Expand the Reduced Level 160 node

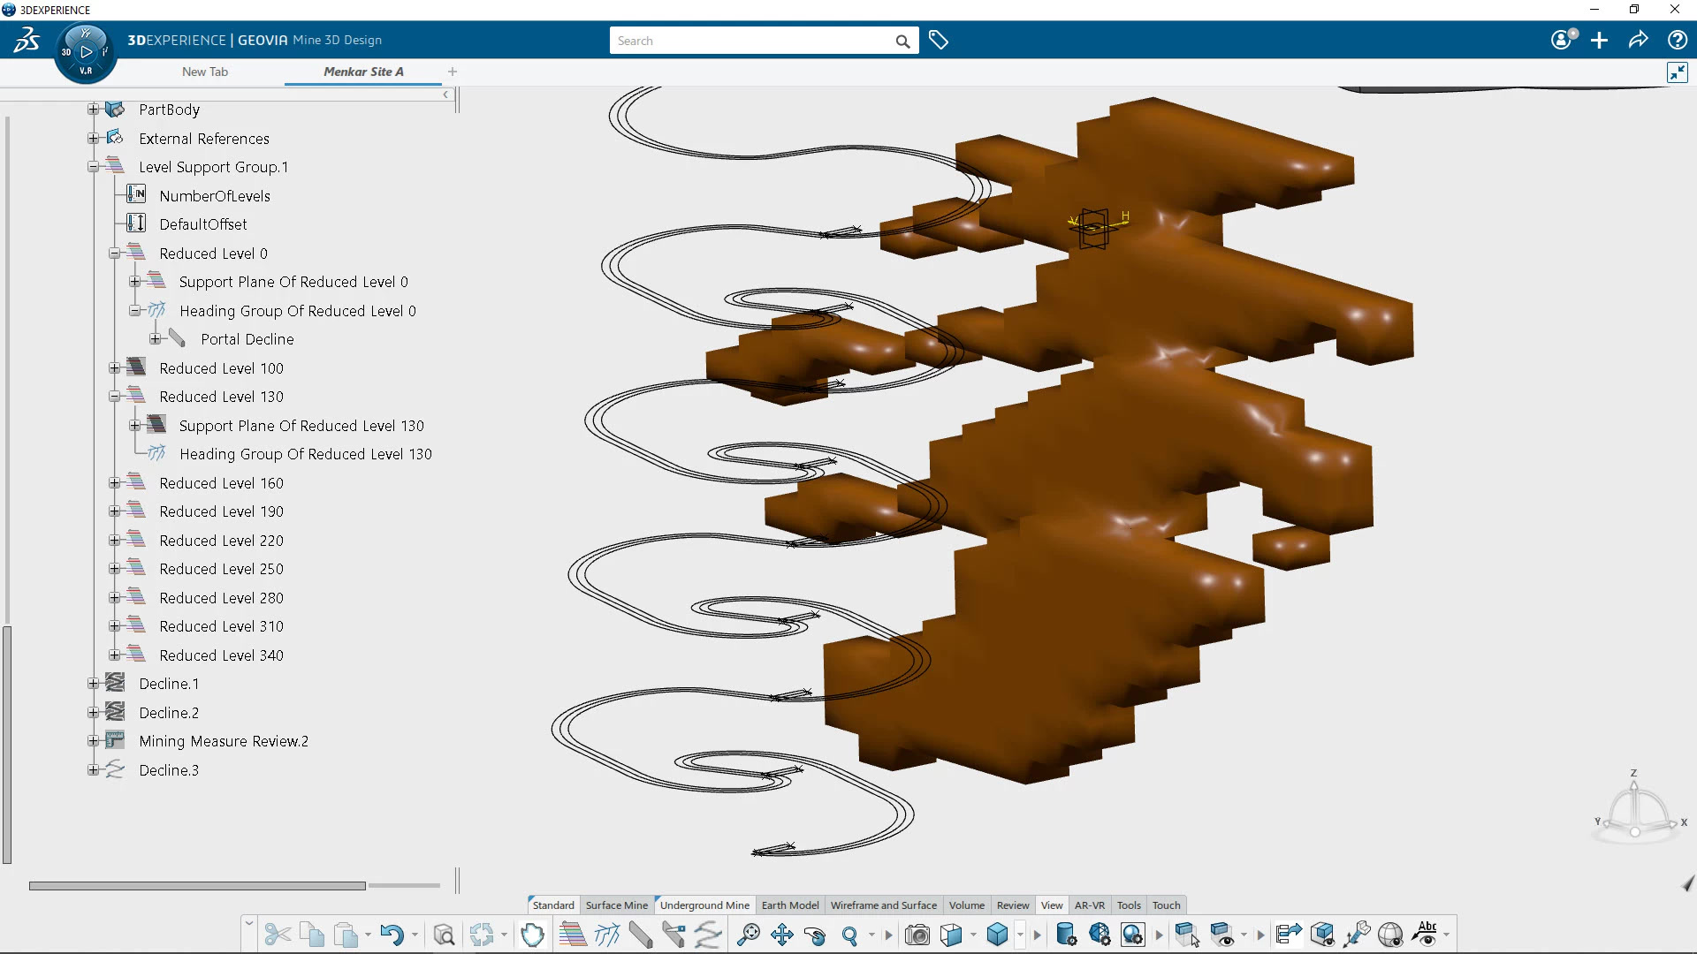tap(114, 483)
